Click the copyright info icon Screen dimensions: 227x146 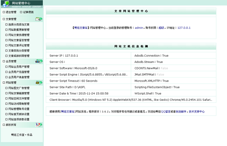(39, 124)
